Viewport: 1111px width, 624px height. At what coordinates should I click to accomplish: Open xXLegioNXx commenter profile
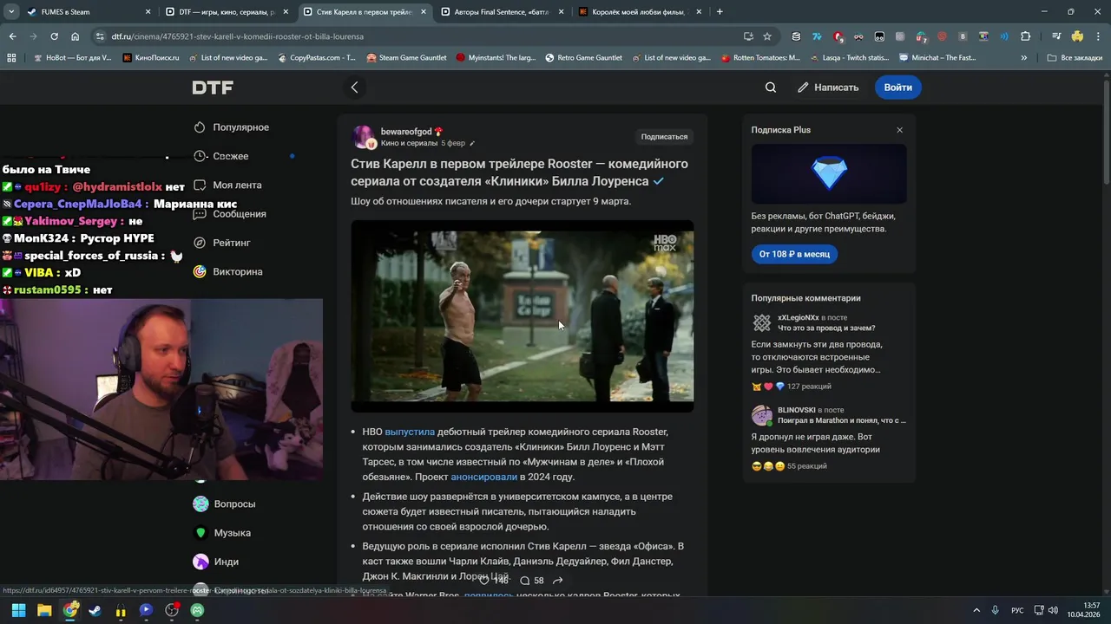(798, 318)
